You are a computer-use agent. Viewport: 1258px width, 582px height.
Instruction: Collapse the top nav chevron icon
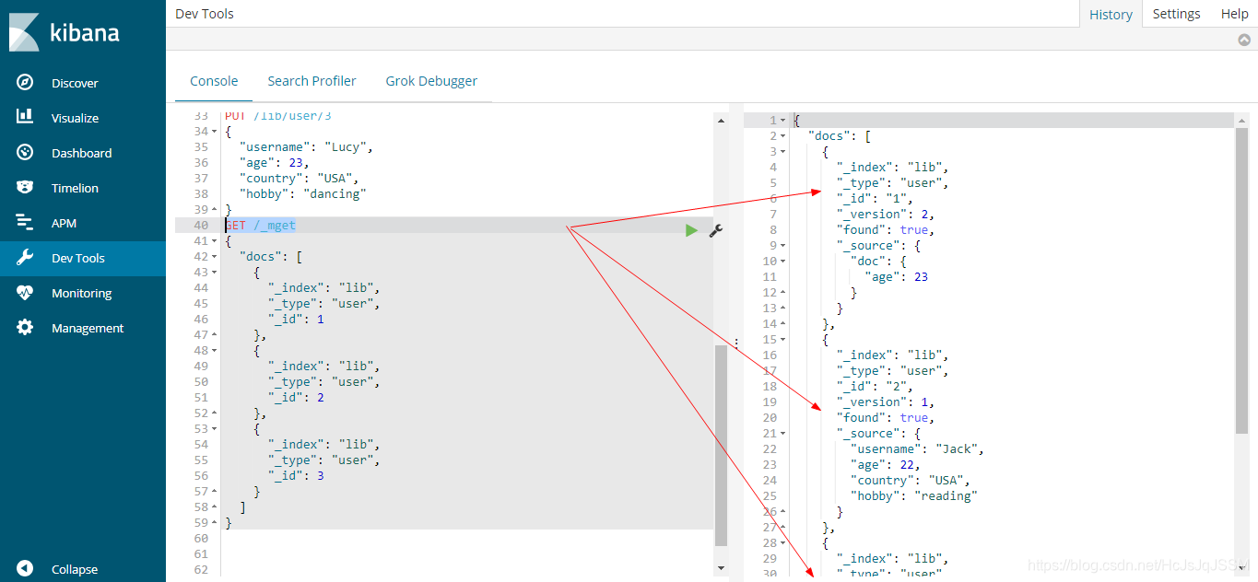(x=1244, y=40)
